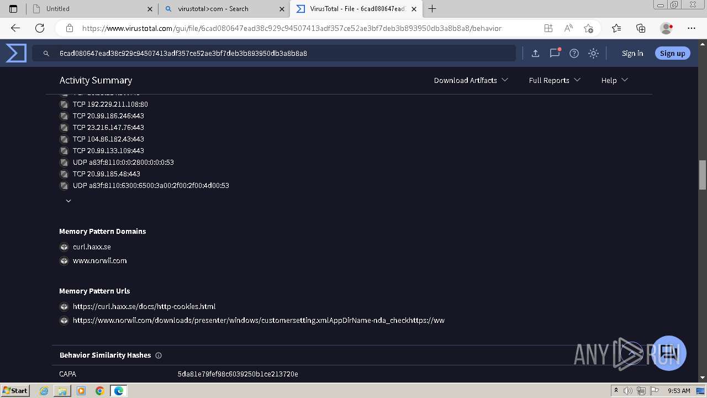Image resolution: width=707 pixels, height=398 pixels.
Task: Click the page vertical scrollbar thumb
Action: coord(703,175)
